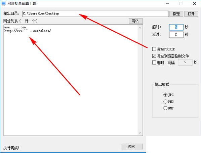Click inside the URL list text area
Image resolution: width=201 pixels, height=153 pixels.
71,80
